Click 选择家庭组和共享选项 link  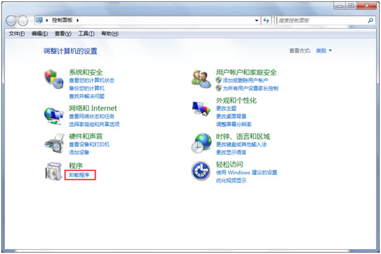(94, 124)
